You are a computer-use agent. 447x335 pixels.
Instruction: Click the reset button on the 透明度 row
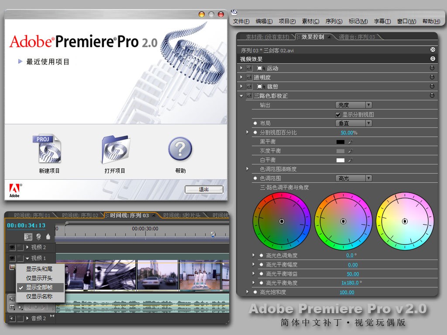pos(432,77)
